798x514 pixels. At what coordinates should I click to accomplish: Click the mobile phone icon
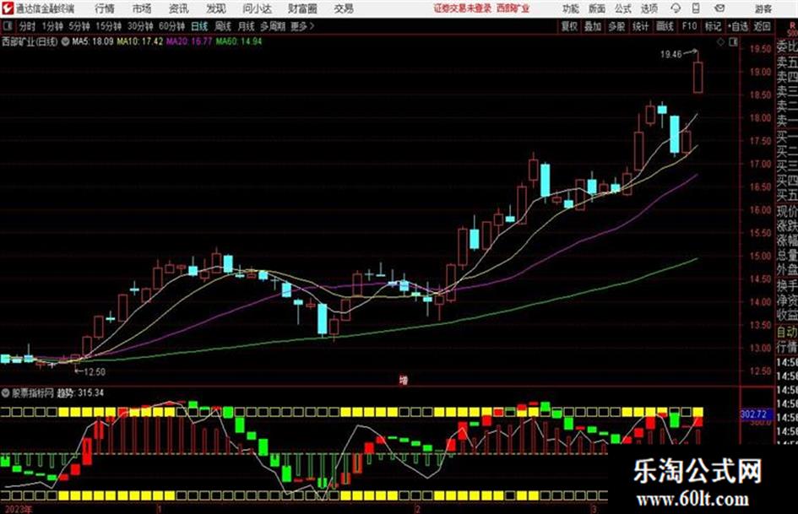point(695,8)
